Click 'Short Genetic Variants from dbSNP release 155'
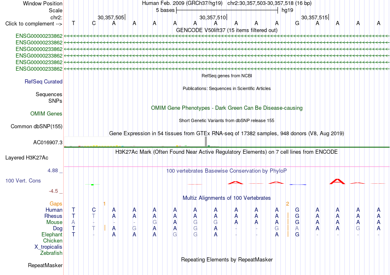 pyautogui.click(x=227, y=120)
